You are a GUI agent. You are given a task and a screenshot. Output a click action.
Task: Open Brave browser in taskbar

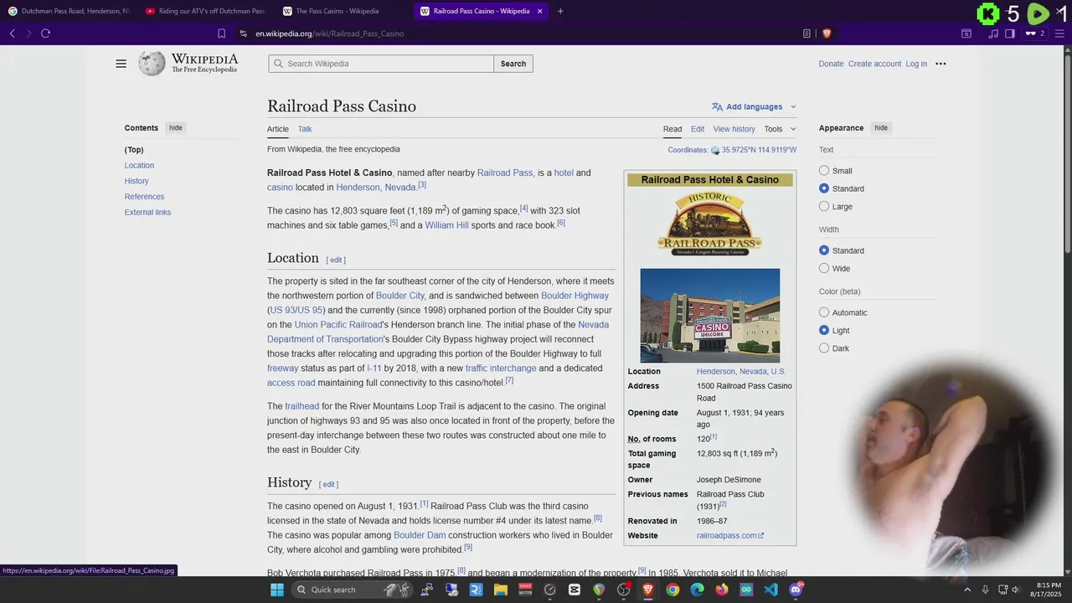coord(647,590)
